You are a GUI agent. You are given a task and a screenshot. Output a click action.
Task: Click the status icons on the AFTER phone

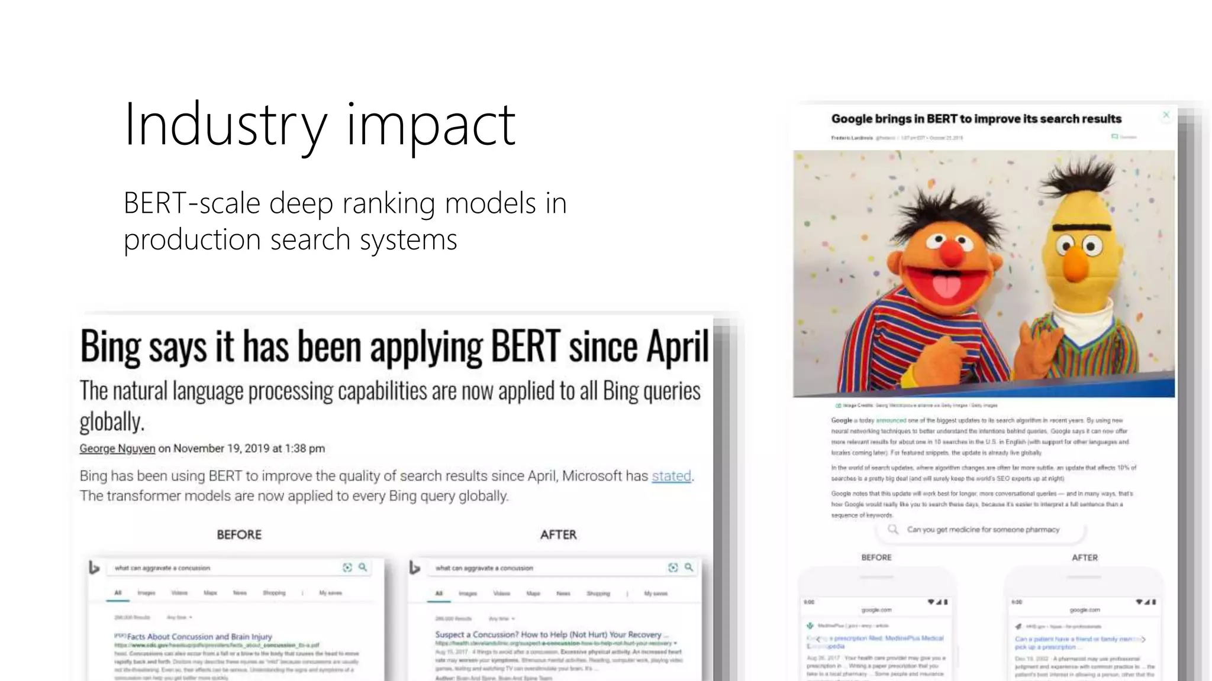click(x=1146, y=602)
